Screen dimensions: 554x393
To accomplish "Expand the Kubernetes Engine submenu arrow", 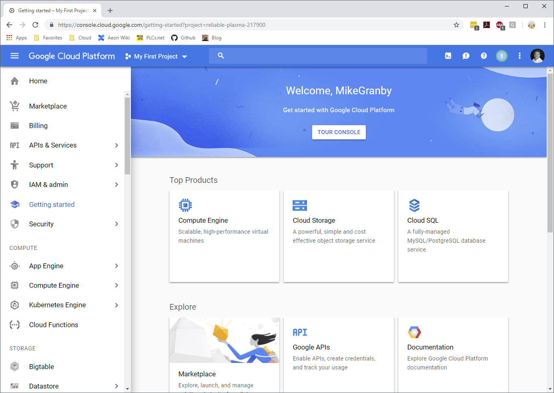I will coord(117,305).
